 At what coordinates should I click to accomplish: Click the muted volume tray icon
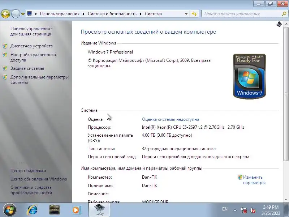[253, 210]
